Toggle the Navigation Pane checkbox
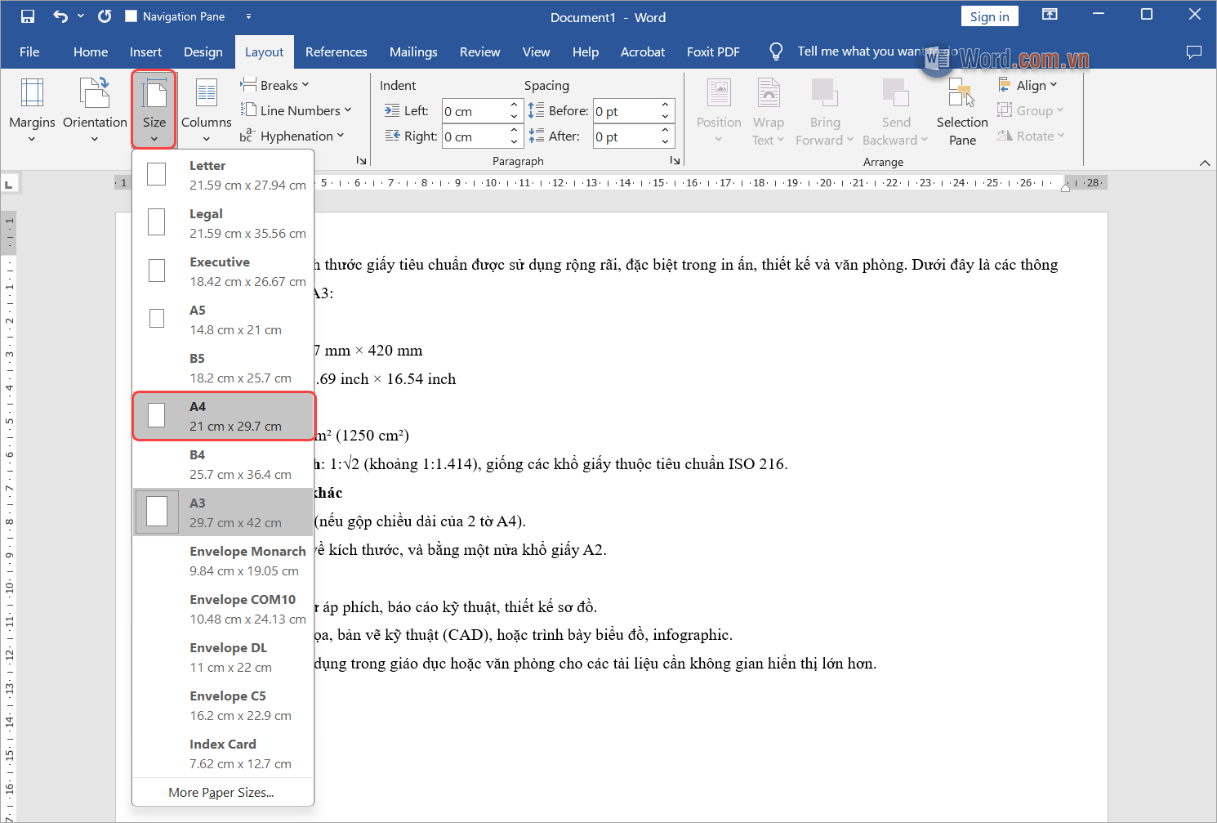 pyautogui.click(x=132, y=16)
